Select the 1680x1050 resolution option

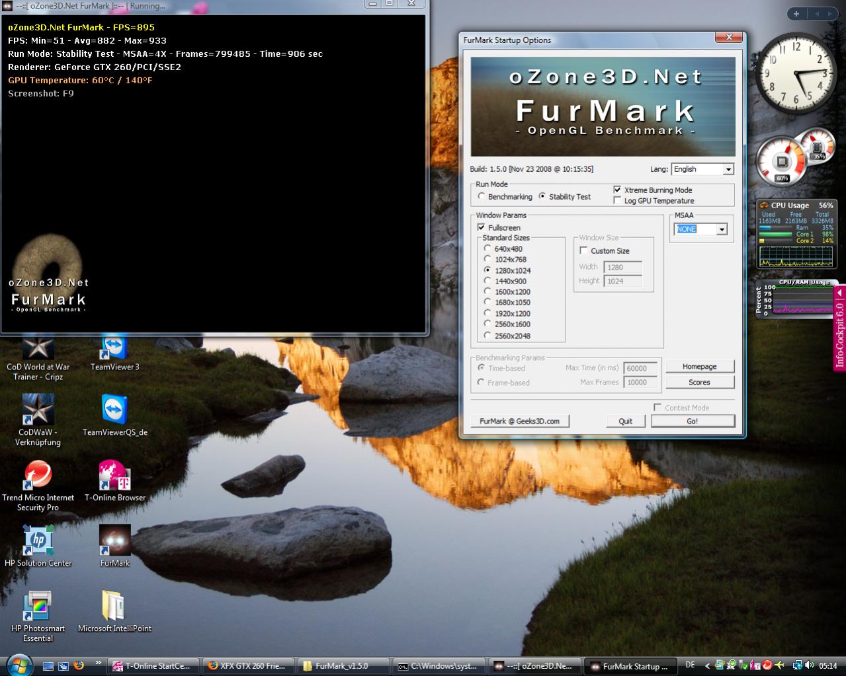coord(487,302)
